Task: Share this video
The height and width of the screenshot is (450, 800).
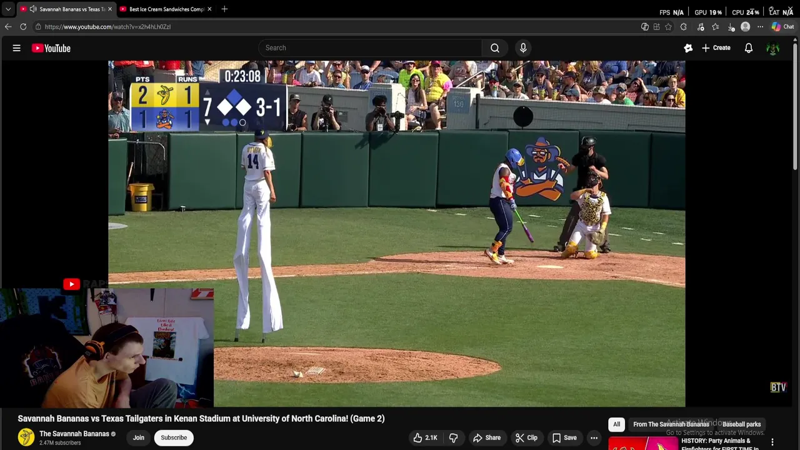Action: coord(487,437)
